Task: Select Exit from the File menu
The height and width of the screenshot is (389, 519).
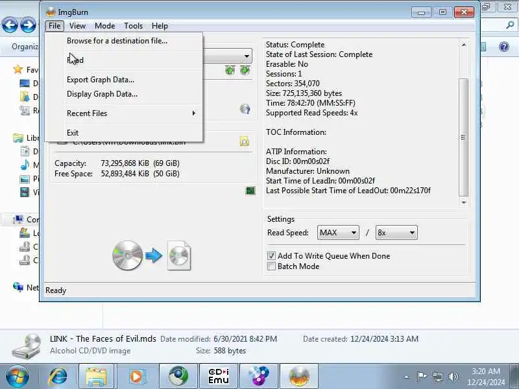Action: click(x=124, y=133)
